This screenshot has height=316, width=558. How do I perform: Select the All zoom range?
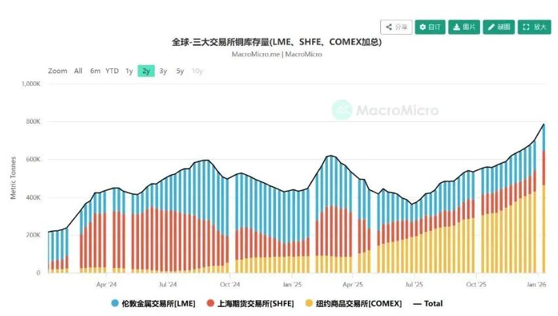[78, 71]
